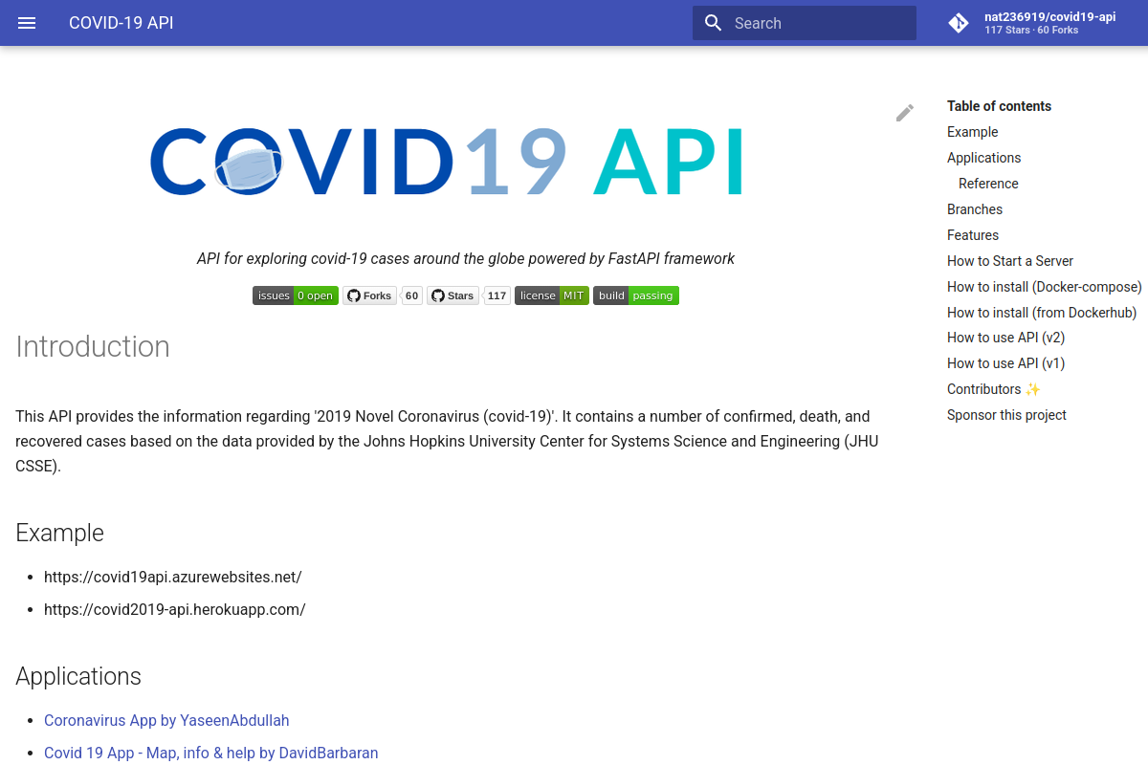1148x765 pixels.
Task: Click the Introduction heading
Action: pos(93,346)
